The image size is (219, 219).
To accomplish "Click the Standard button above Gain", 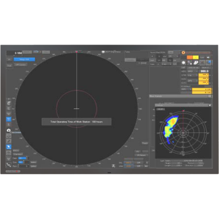I will point(18,154).
